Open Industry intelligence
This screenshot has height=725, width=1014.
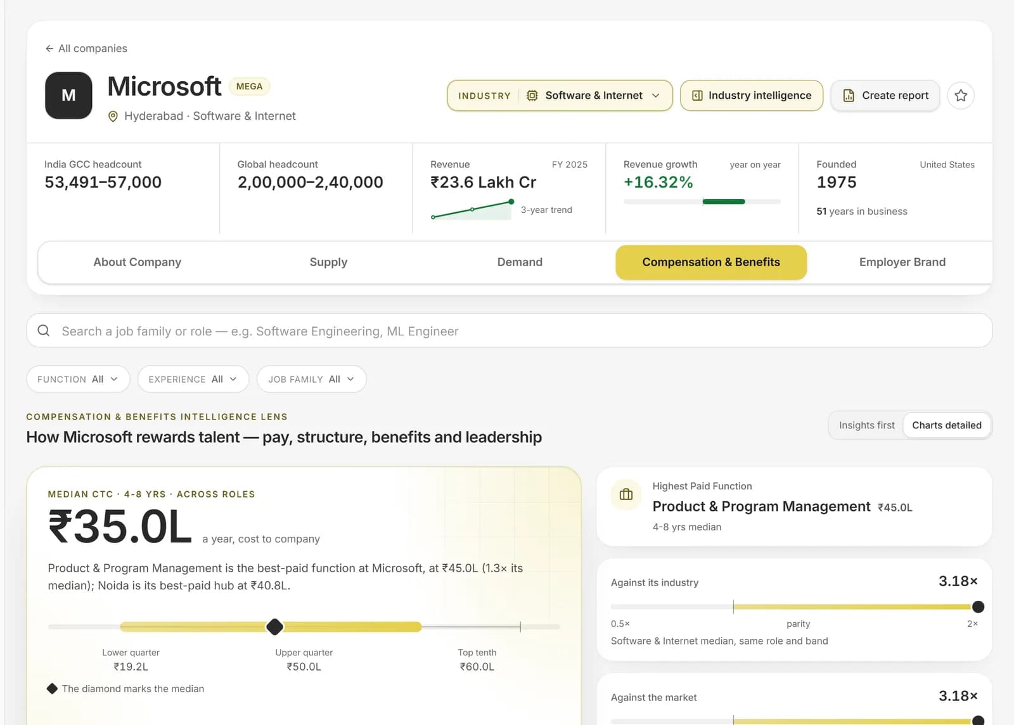tap(752, 96)
